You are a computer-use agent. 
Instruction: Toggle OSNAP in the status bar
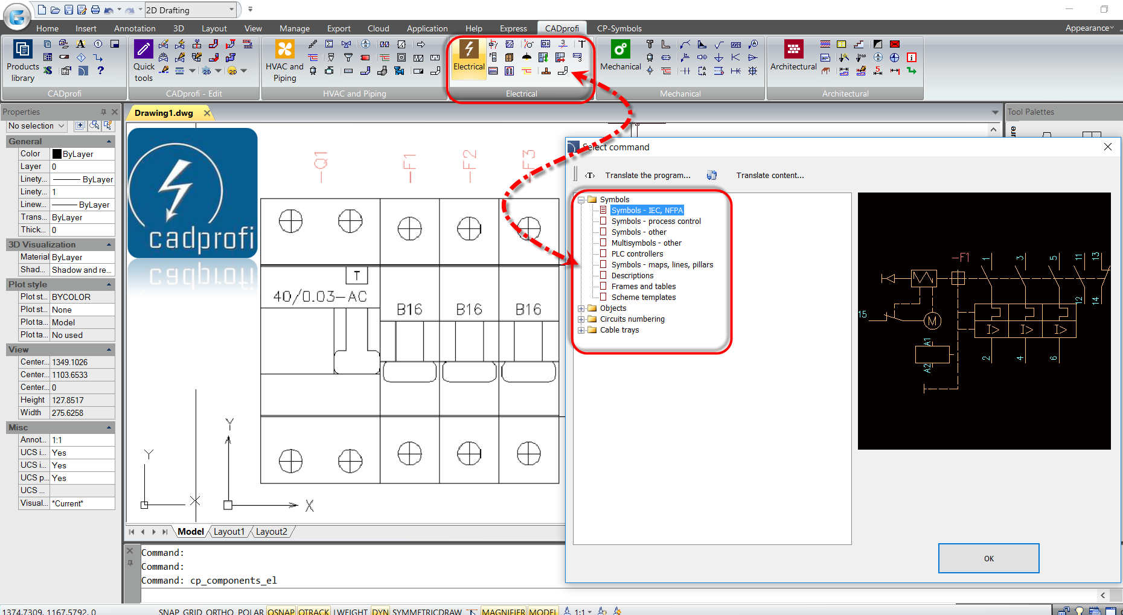tap(281, 611)
